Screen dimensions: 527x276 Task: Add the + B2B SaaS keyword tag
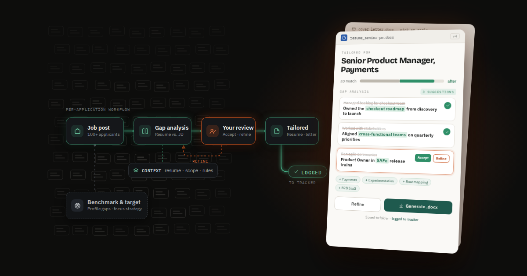[x=348, y=188]
